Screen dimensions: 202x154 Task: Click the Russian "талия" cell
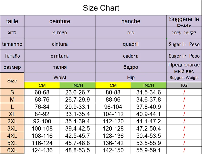coord(60,67)
